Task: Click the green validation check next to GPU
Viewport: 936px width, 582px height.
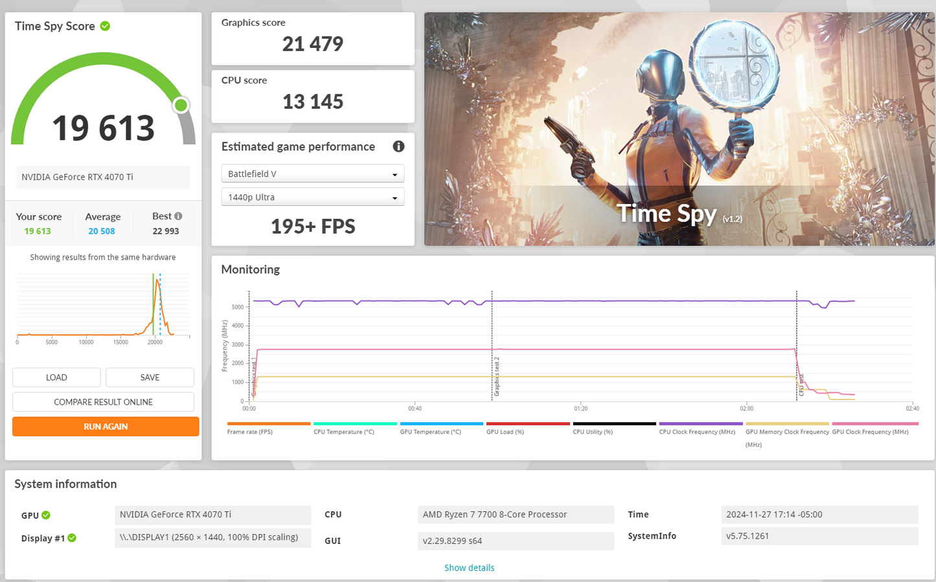Action: (46, 515)
